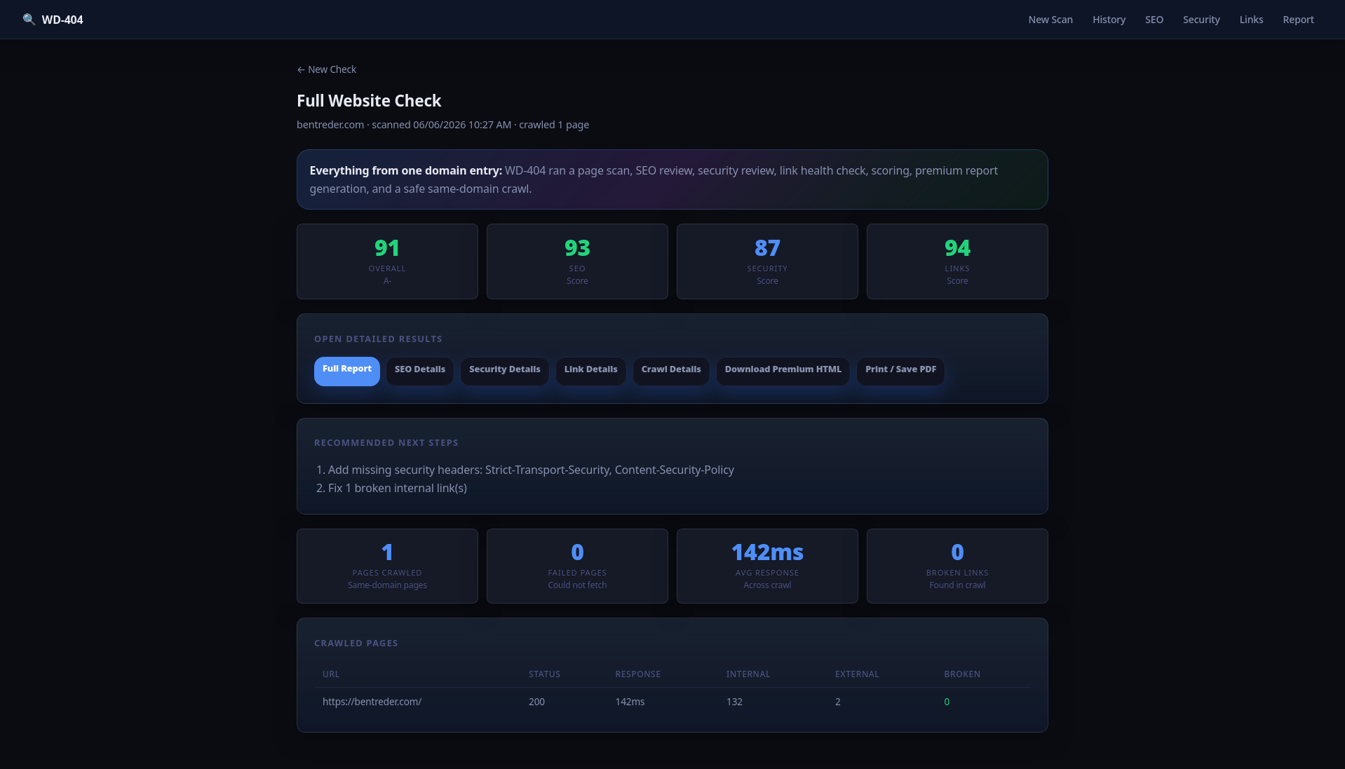Screen dimensions: 1345x769
Task: Open Security page from navigation bar
Action: click(x=1201, y=20)
